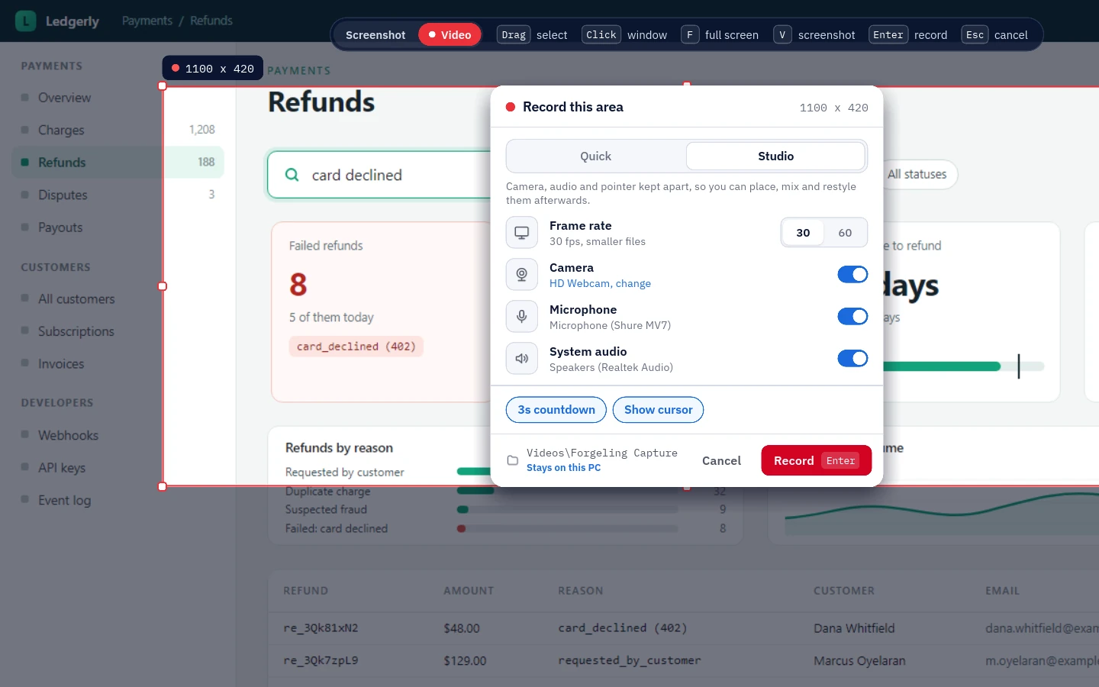The height and width of the screenshot is (687, 1099).
Task: Toggle the Show cursor chip
Action: click(658, 410)
